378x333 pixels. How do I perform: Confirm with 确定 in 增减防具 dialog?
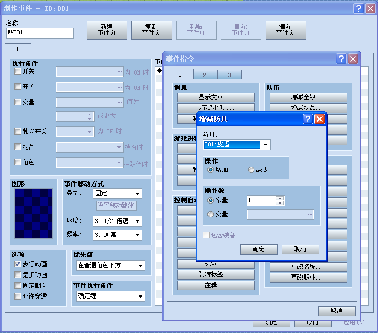click(259, 249)
